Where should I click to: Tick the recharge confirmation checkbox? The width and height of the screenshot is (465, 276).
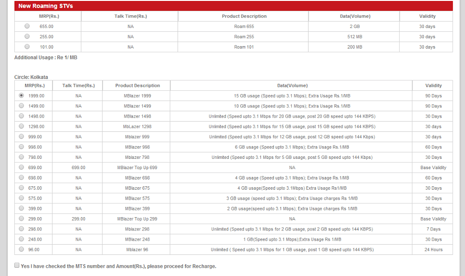(x=17, y=265)
